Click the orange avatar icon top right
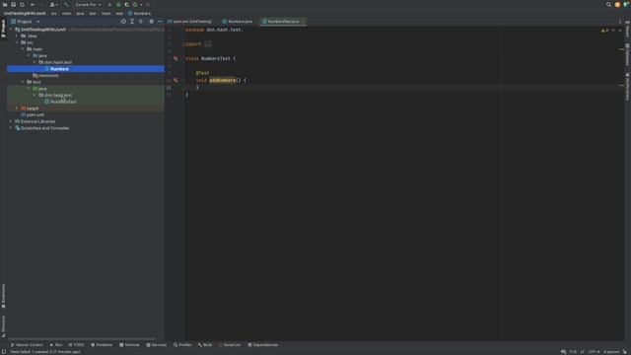The height and width of the screenshot is (355, 631). 617,4
